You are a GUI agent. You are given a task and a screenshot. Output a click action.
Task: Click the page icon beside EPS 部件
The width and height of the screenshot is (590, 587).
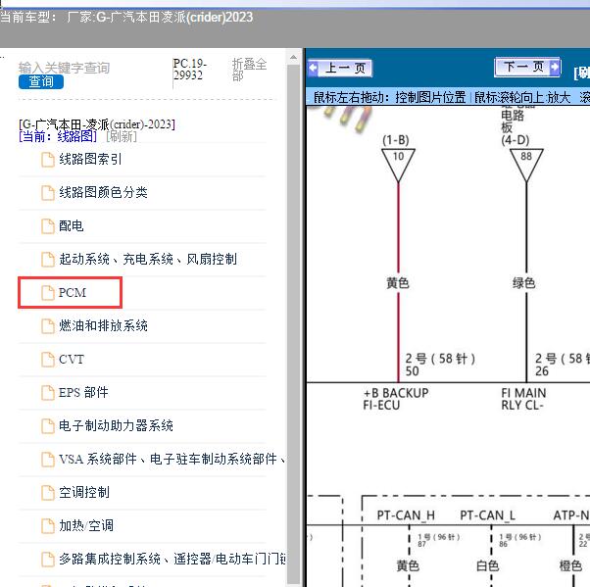coord(48,392)
